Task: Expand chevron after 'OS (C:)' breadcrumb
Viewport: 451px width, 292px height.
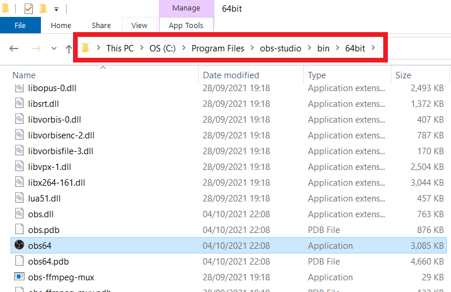Action: (184, 48)
